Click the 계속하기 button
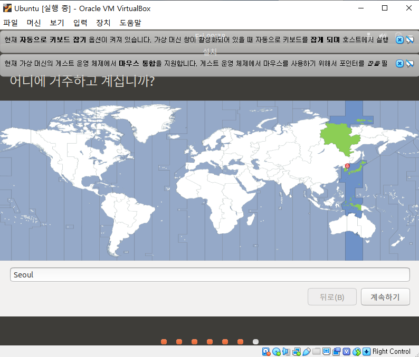This screenshot has width=419, height=357. (x=385, y=297)
